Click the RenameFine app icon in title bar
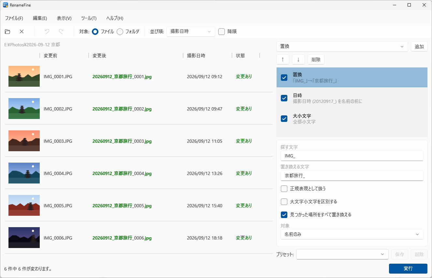Image resolution: width=432 pixels, height=278 pixels. pos(6,5)
